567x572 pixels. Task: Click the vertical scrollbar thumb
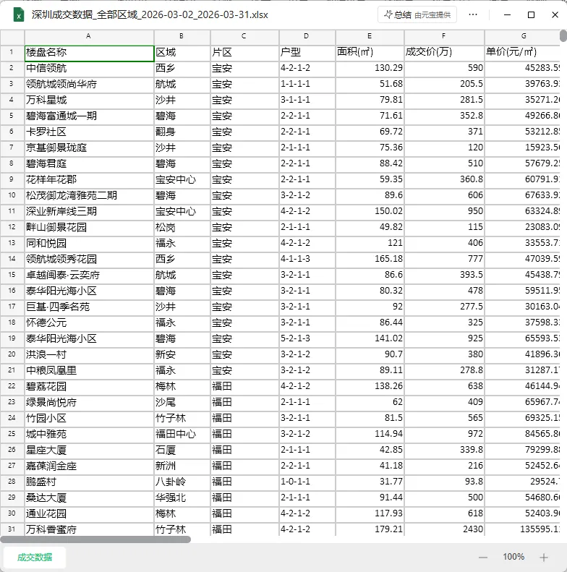pos(563,36)
